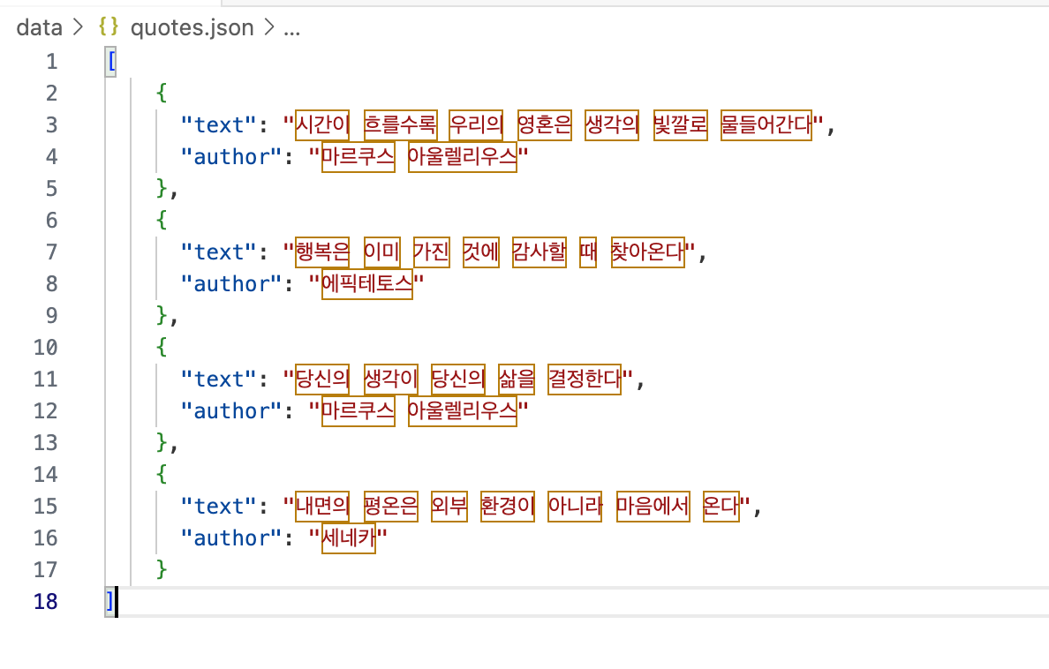The image size is (1049, 669).
Task: Click the "text" key on line 7
Action: tap(219, 252)
